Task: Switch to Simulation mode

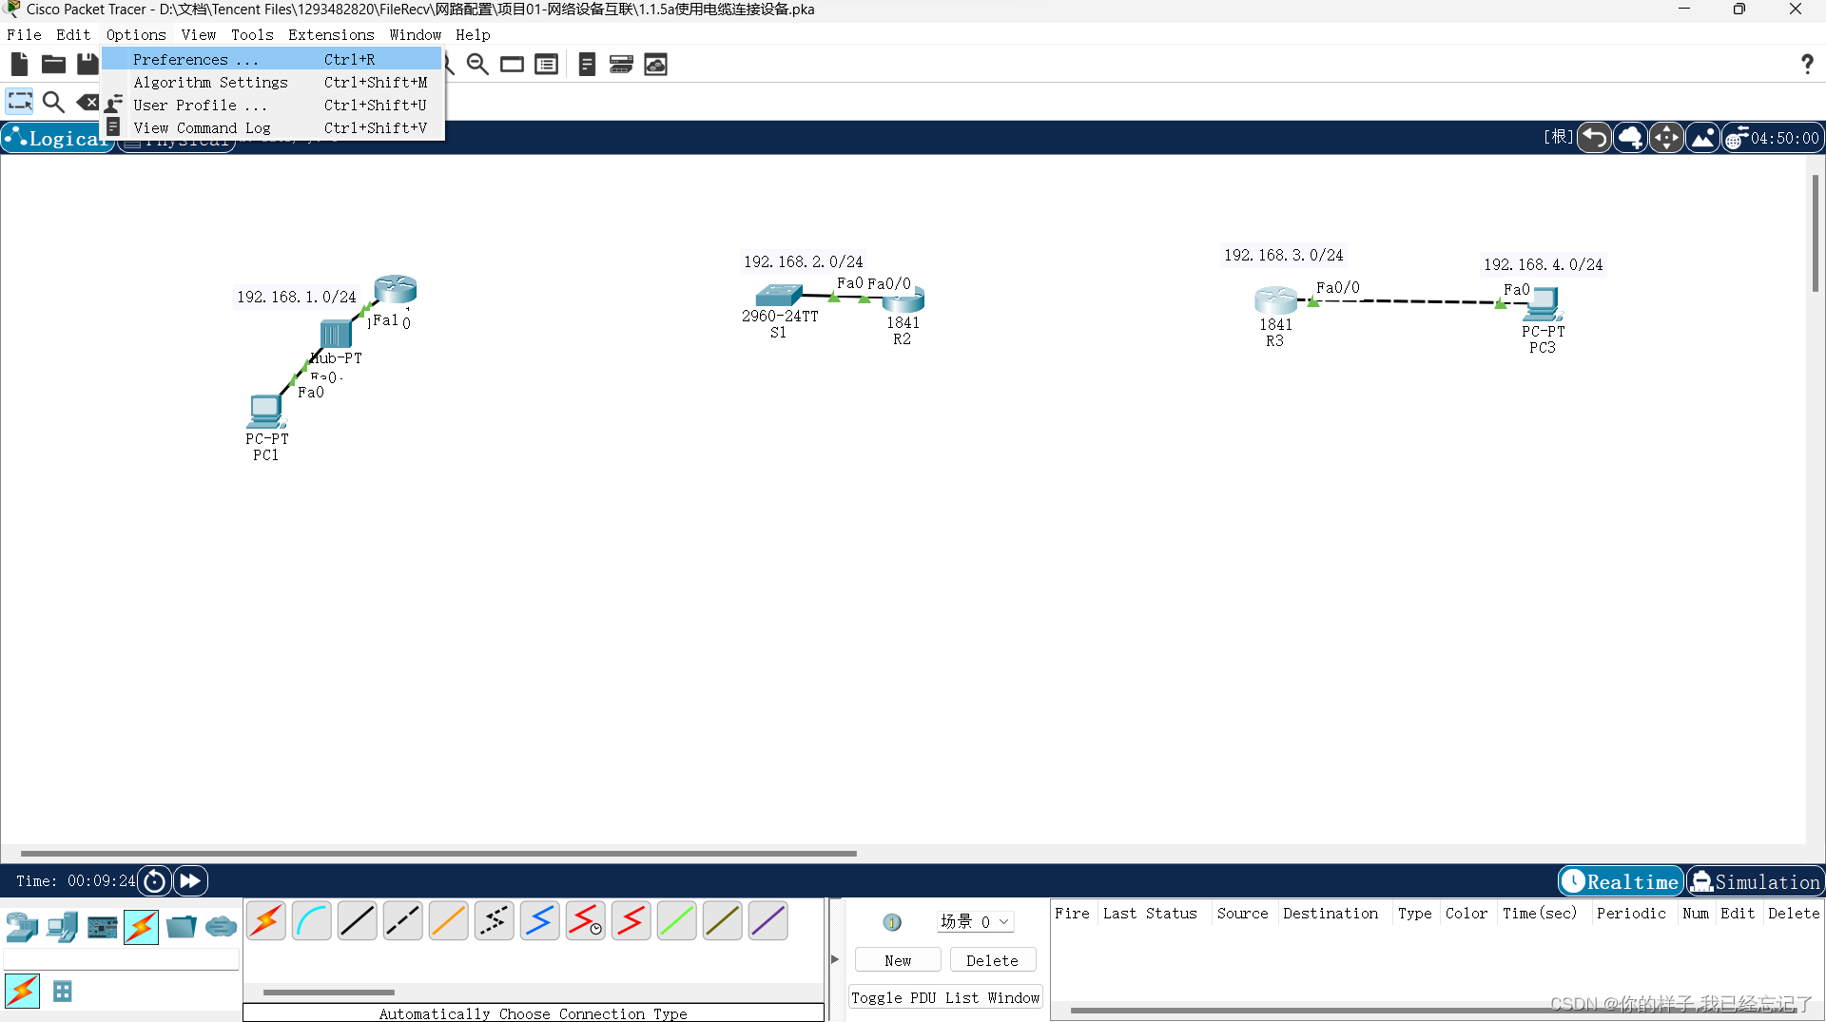Action: (x=1755, y=880)
